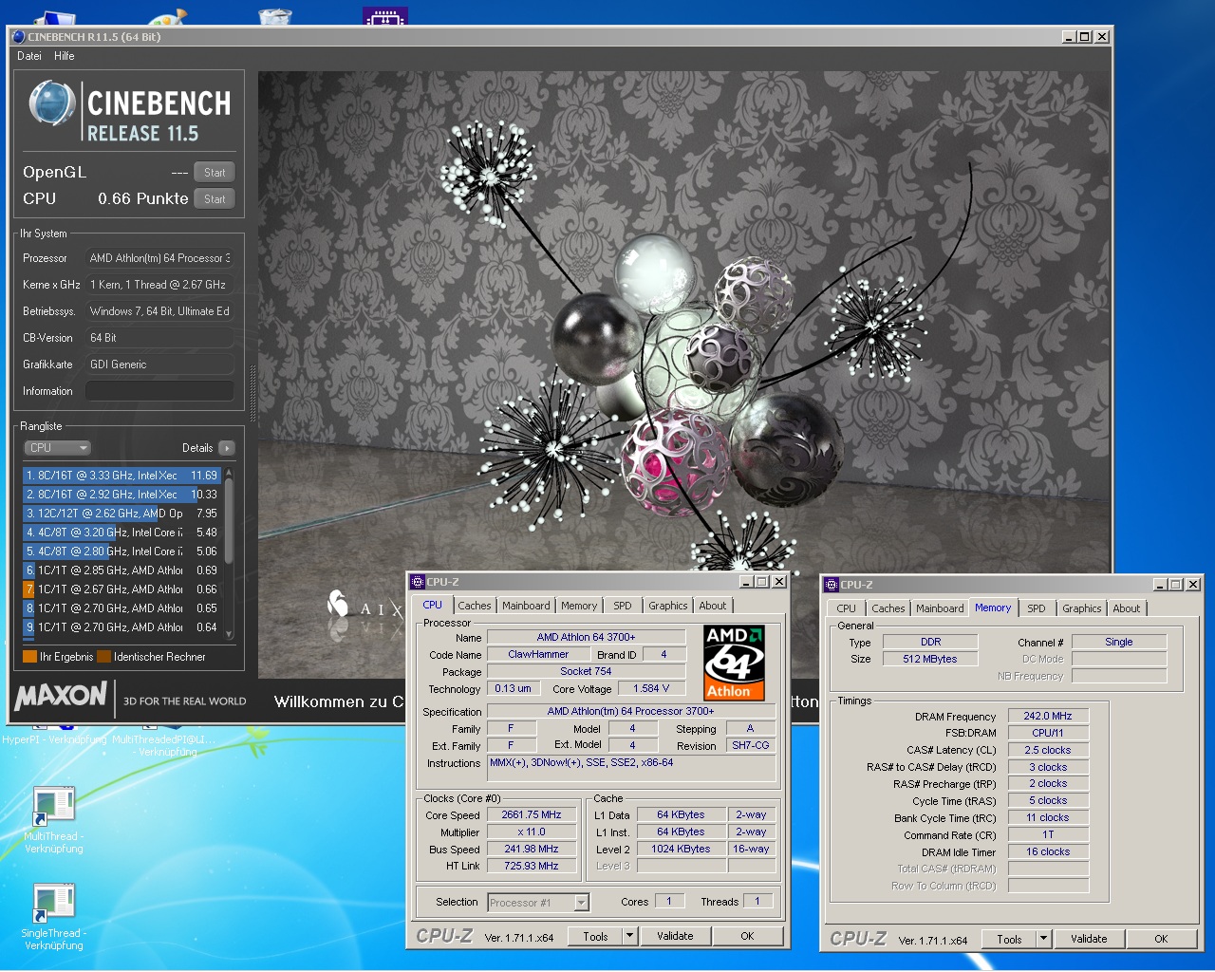Click Tools button in left CPU-Z
1215x972 pixels.
[595, 936]
